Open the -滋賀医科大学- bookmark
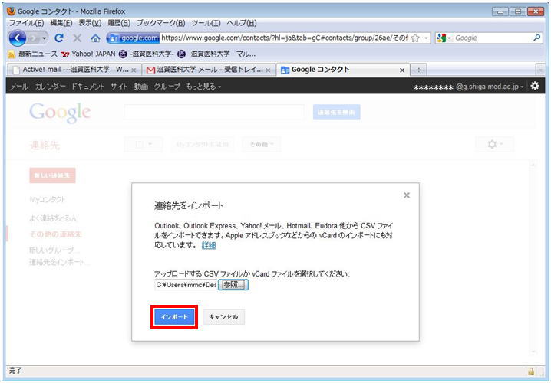This screenshot has height=383, width=551. tap(147, 54)
